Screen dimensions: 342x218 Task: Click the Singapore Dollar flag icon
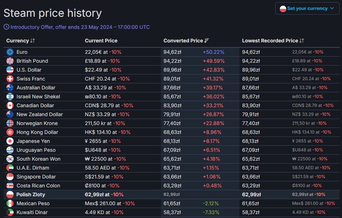point(10,177)
